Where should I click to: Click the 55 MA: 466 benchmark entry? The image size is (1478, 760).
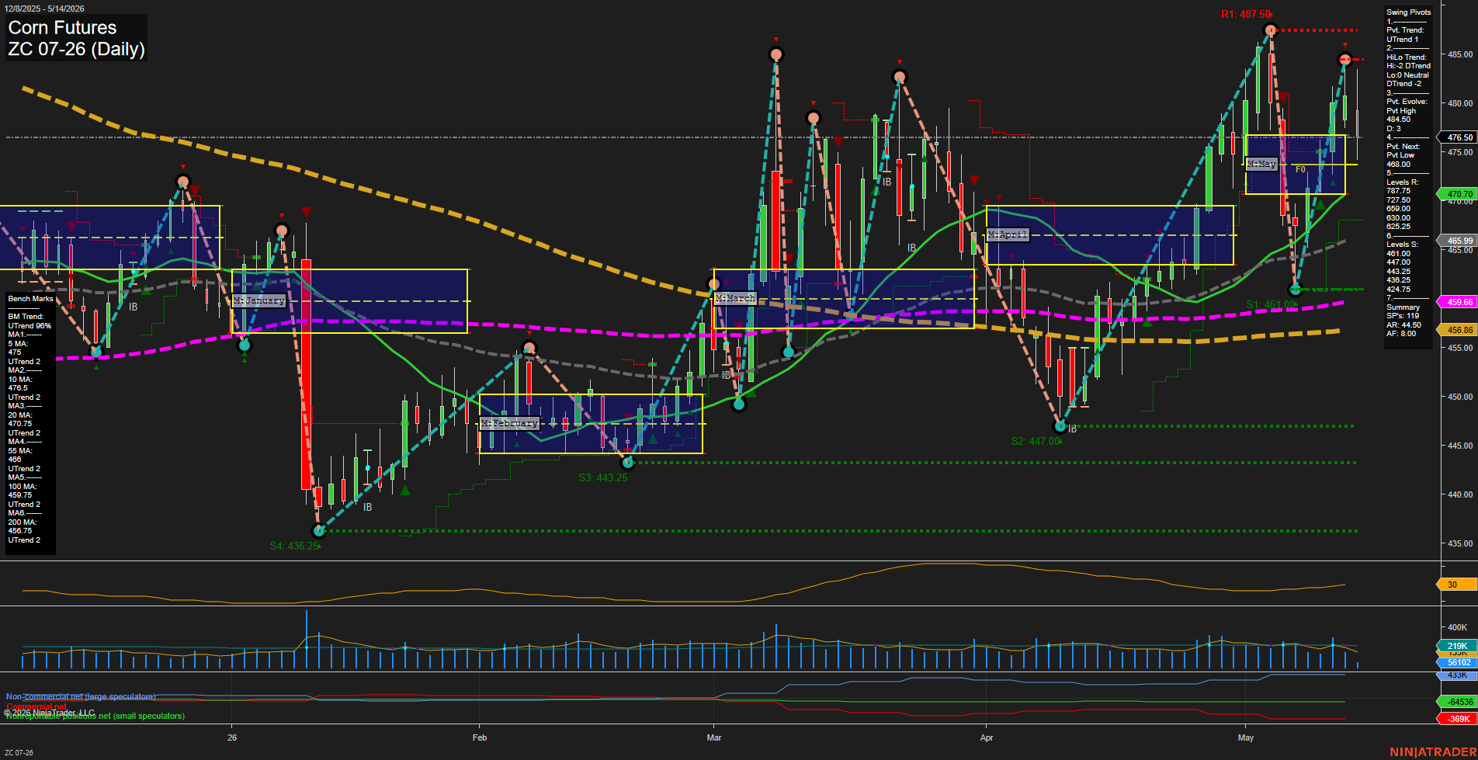[20, 455]
